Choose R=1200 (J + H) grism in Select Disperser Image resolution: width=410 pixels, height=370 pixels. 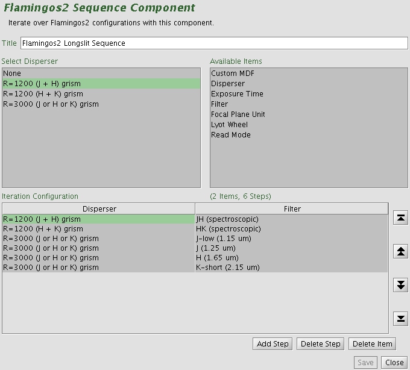tap(101, 84)
